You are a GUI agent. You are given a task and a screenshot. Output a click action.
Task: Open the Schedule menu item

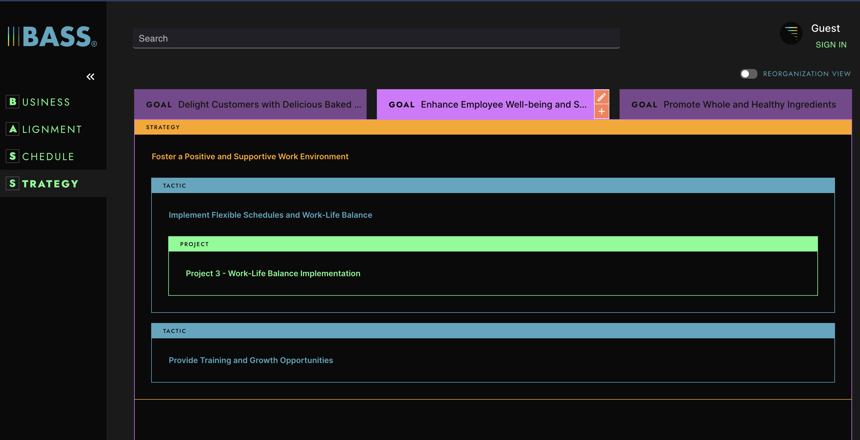48,157
